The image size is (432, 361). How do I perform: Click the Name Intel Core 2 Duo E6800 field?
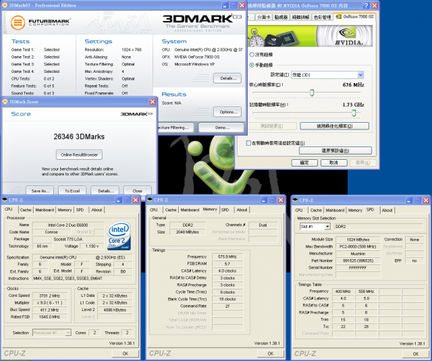pyautogui.click(x=68, y=225)
